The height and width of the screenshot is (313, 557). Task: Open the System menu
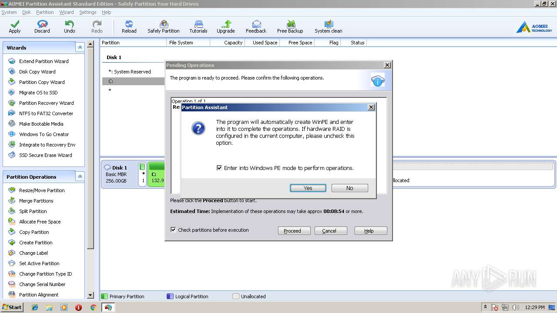tap(9, 12)
